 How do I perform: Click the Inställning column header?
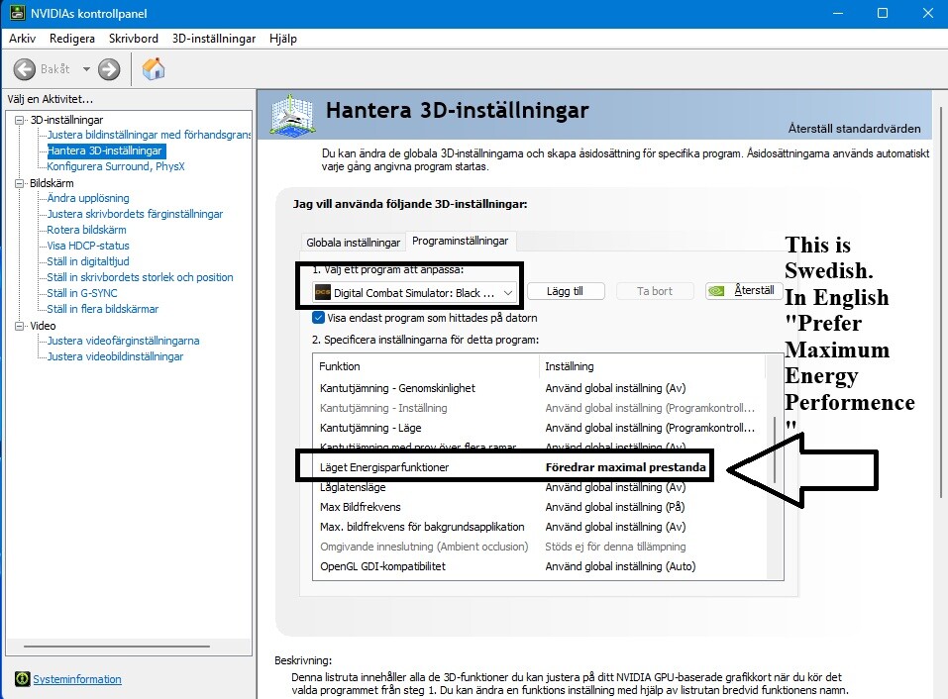(652, 366)
